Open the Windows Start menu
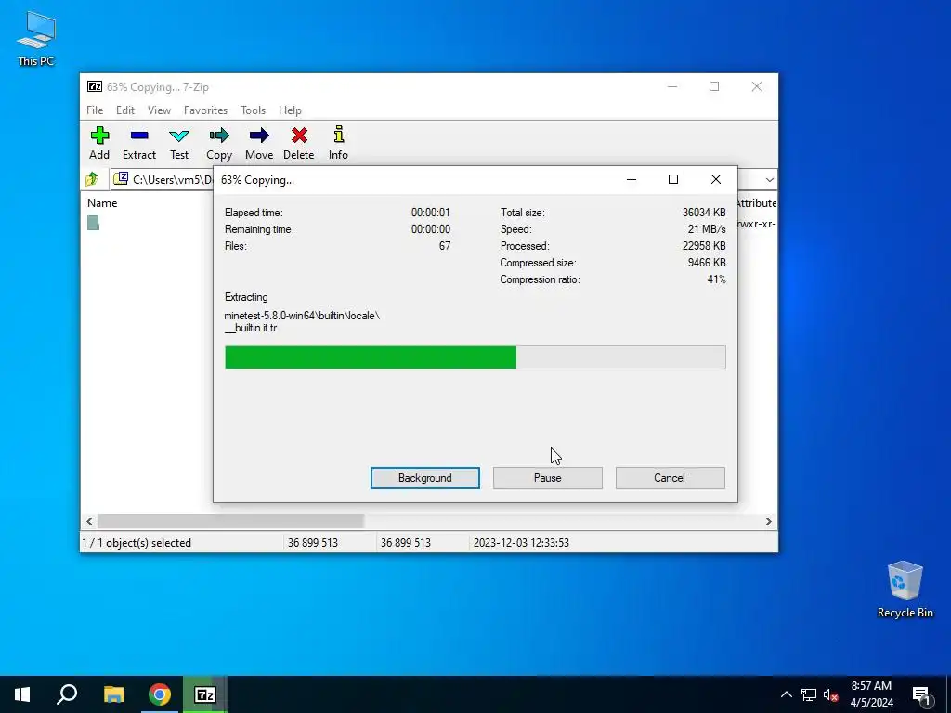951x713 pixels. [x=22, y=694]
